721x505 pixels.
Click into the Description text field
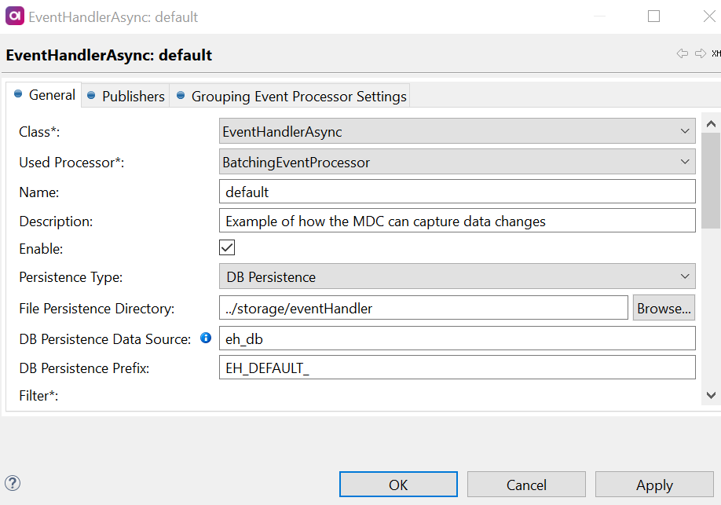point(457,221)
